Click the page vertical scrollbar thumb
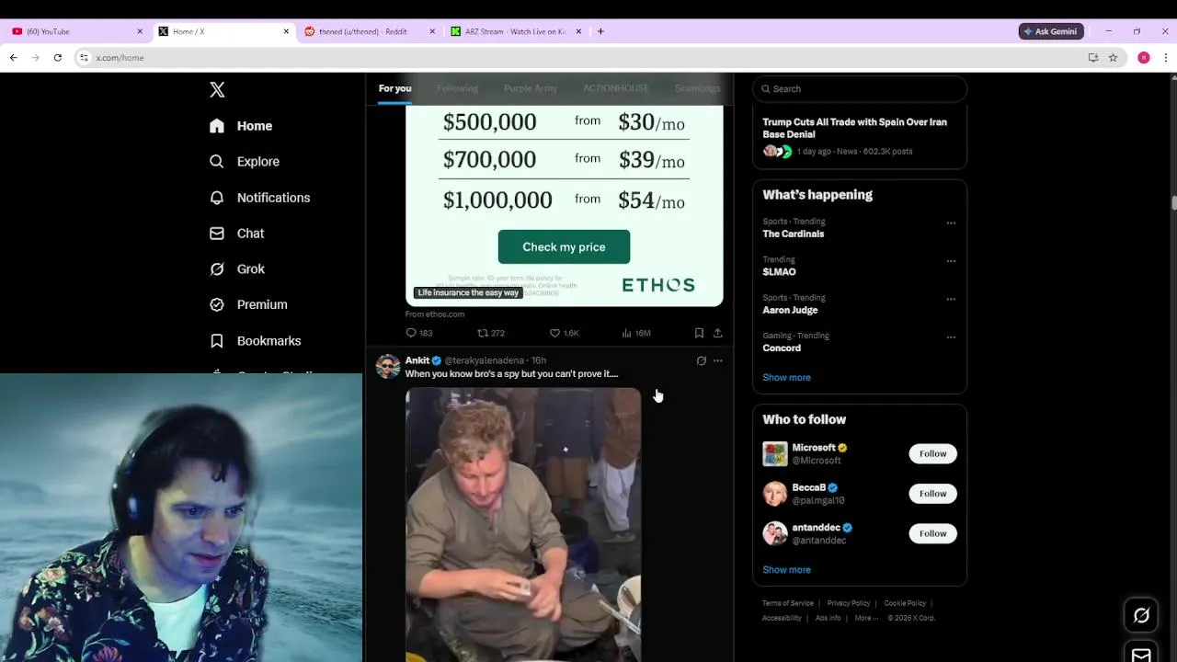This screenshot has height=662, width=1177. 1173,203
